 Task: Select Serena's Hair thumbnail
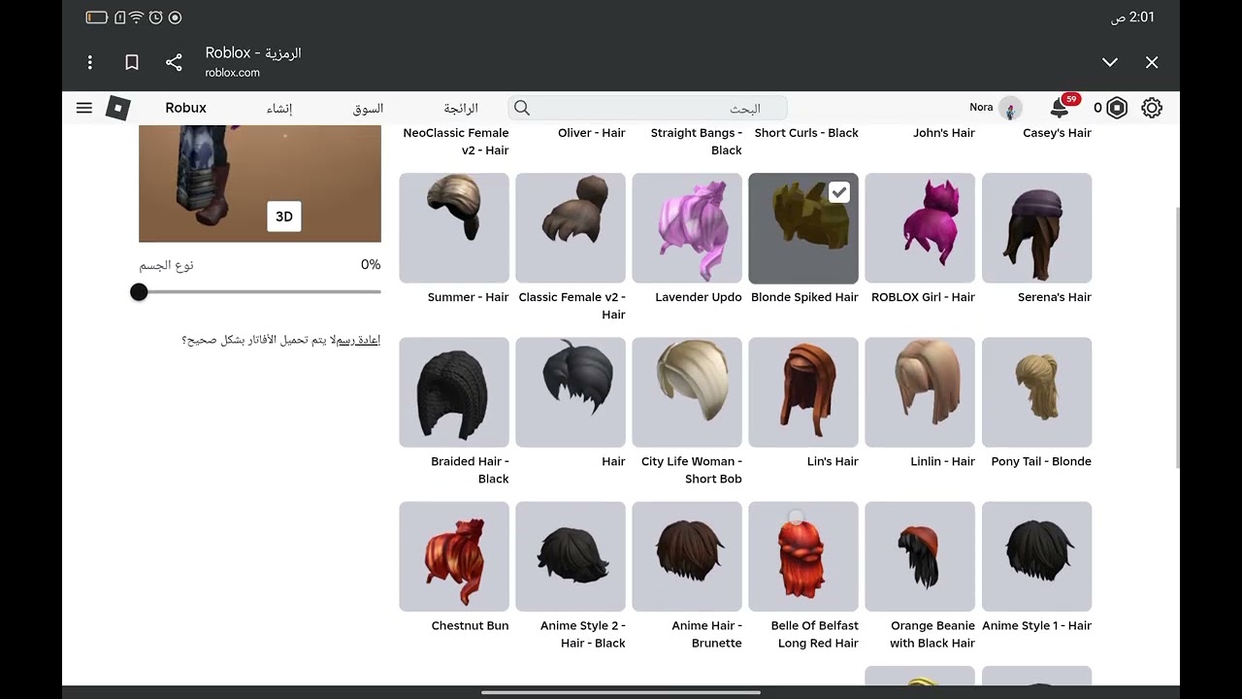pos(1036,228)
